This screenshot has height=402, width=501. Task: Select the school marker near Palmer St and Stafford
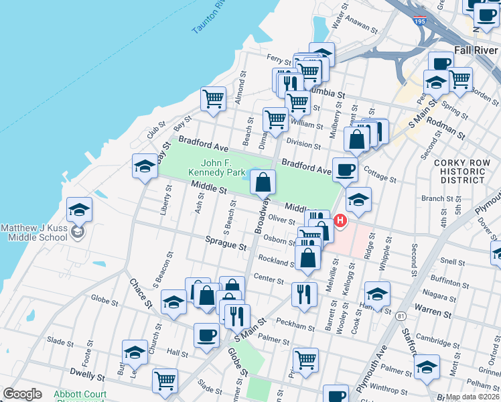(x=427, y=367)
